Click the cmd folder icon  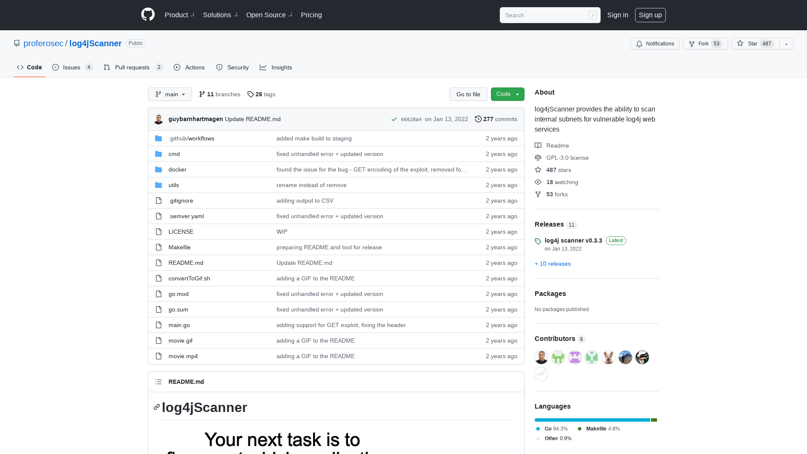click(158, 154)
